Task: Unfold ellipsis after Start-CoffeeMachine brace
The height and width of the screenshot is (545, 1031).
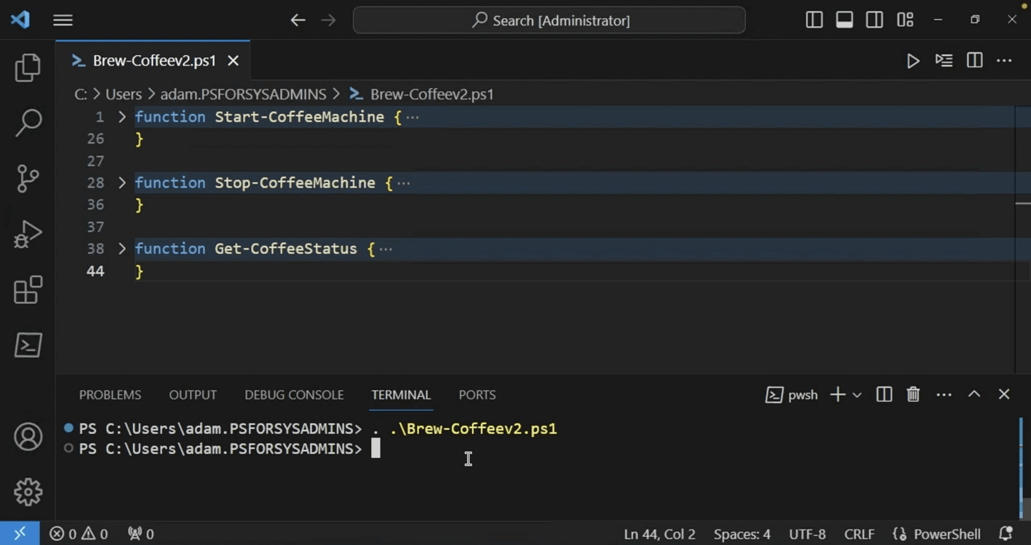Action: pos(413,117)
